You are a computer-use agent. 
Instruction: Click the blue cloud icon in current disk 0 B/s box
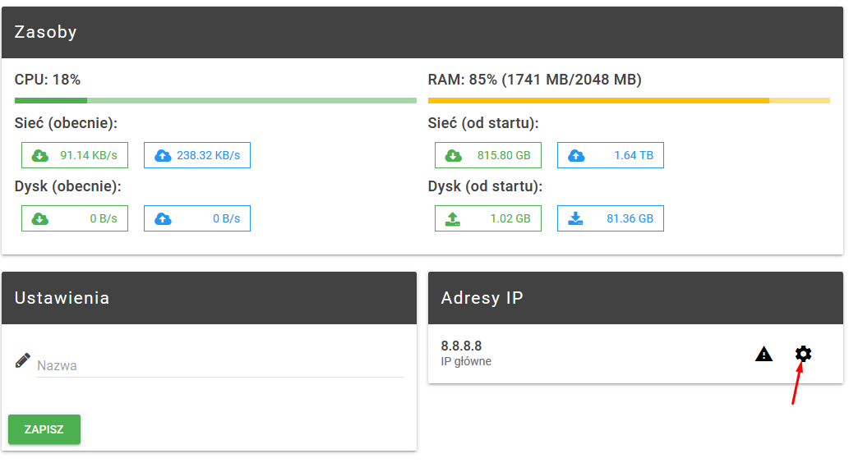pyautogui.click(x=163, y=218)
